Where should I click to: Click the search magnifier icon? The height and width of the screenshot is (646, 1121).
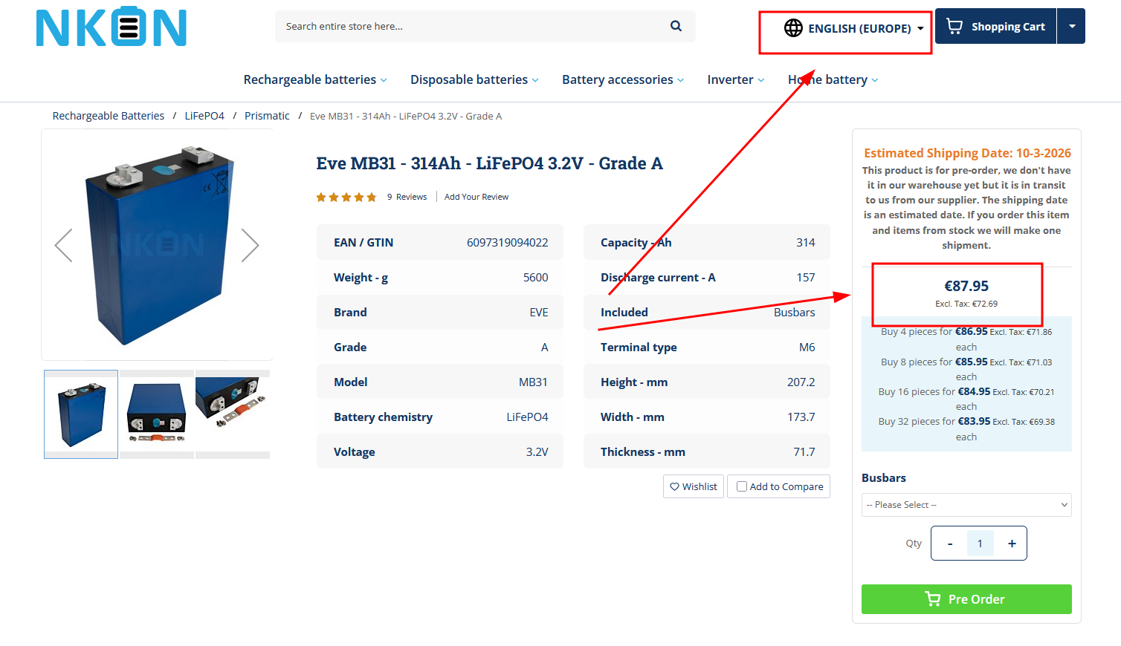pos(676,26)
